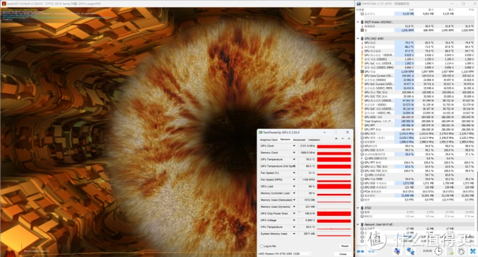Switch to Graphics Card tab in GPU-Z

pos(268,139)
